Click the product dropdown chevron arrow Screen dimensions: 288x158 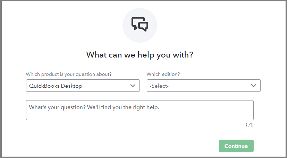pyautogui.click(x=133, y=86)
